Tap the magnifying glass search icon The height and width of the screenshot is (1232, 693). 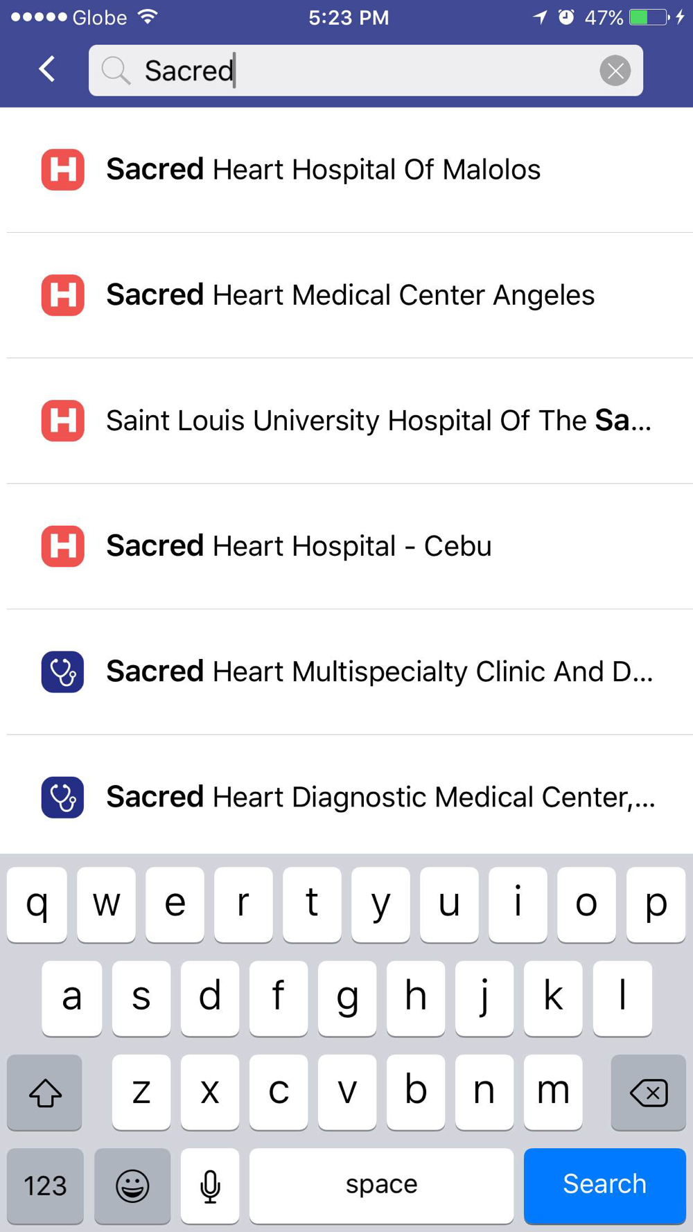pyautogui.click(x=115, y=71)
